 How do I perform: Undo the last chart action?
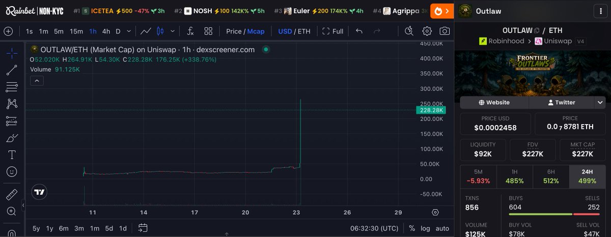[359, 31]
